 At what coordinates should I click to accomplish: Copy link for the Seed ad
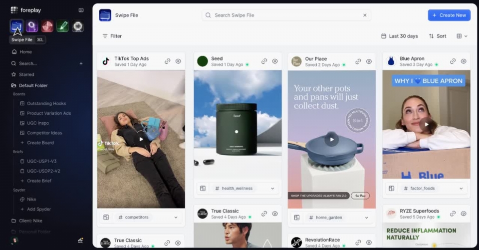(264, 61)
